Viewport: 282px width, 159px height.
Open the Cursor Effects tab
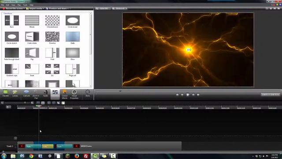(x=65, y=94)
